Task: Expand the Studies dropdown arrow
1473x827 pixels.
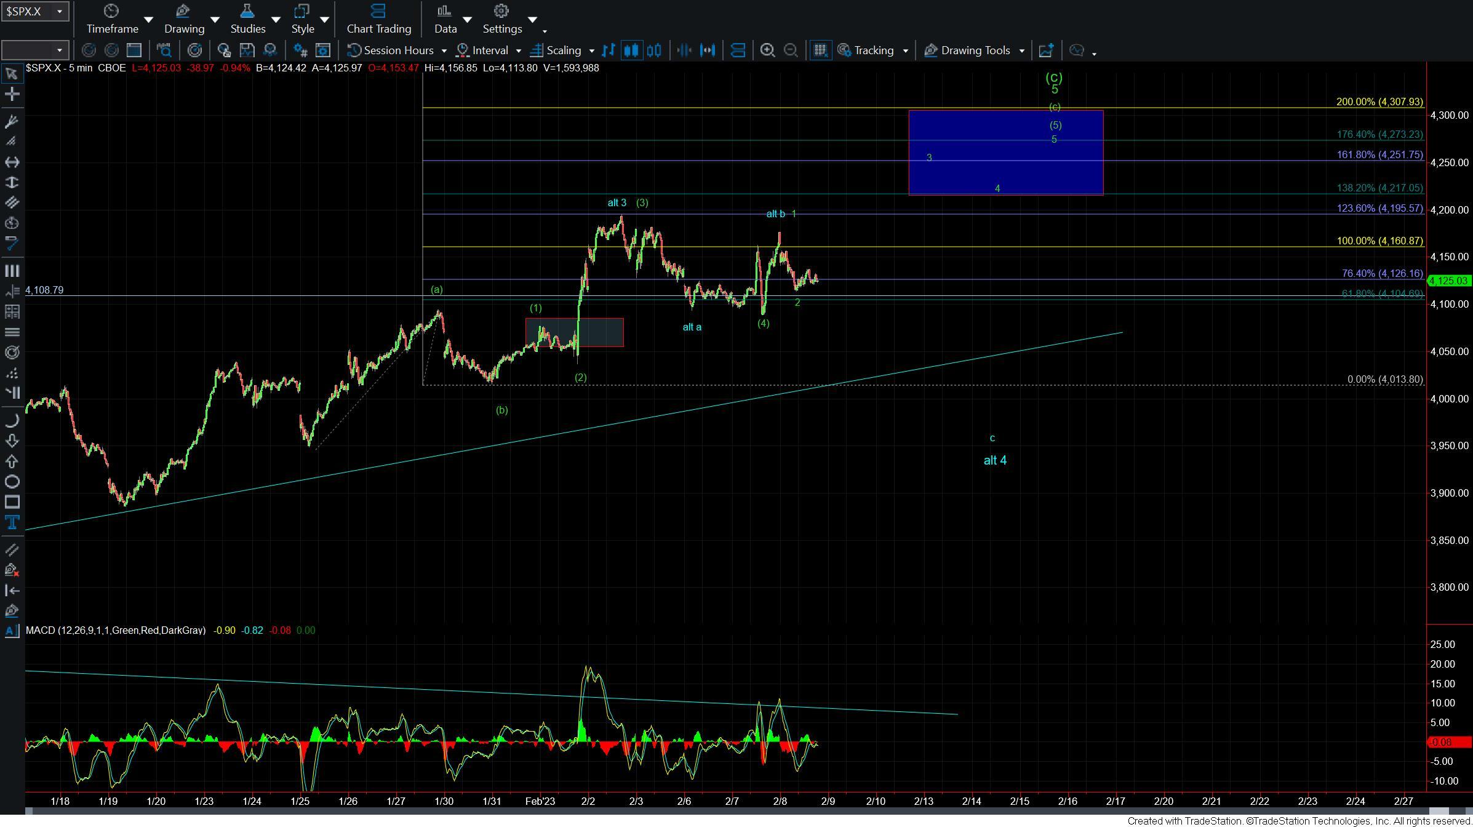Action: (x=276, y=20)
